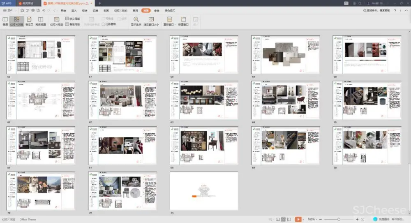Open Reading View (阅读视图)
The image size is (411, 223).
(41, 21)
